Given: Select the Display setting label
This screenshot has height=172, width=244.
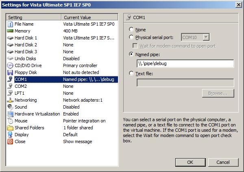Looking at the screenshot, I should (22, 135).
